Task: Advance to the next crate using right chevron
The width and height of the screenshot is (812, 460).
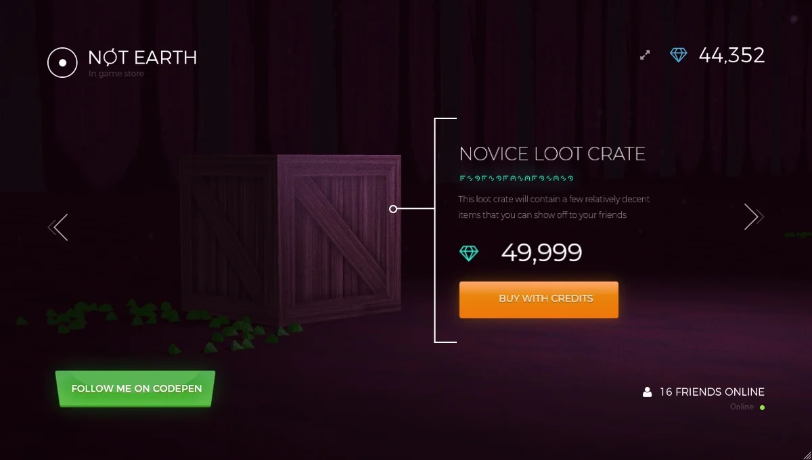Action: click(x=753, y=216)
